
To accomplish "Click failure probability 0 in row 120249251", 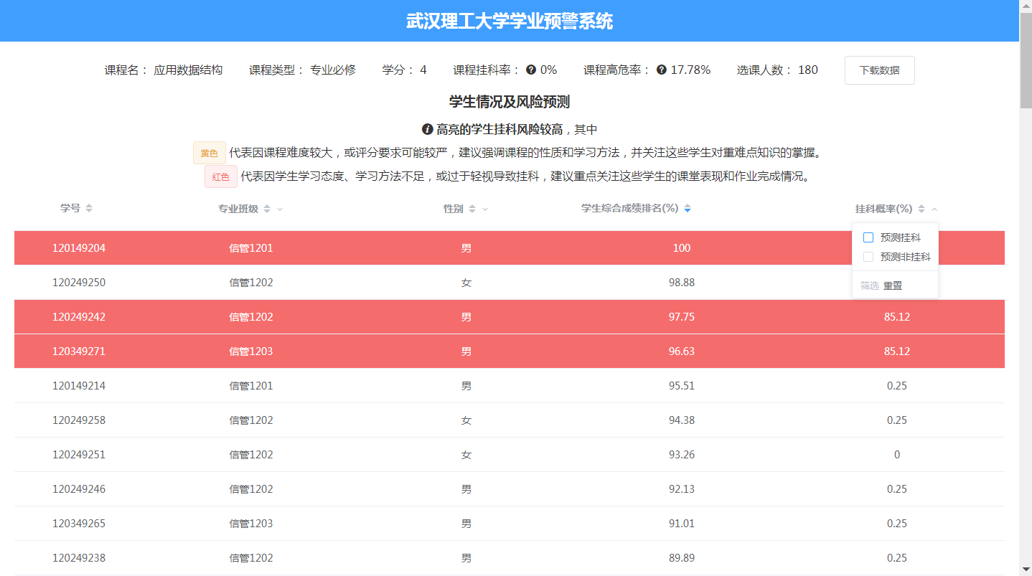I will [897, 455].
